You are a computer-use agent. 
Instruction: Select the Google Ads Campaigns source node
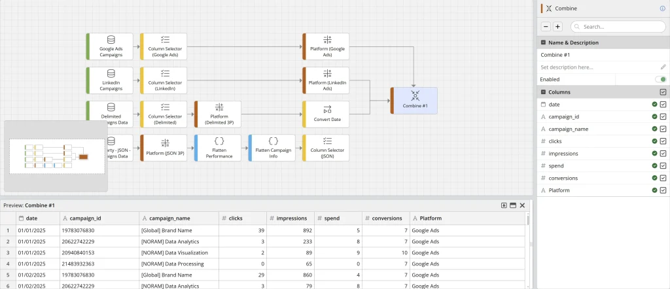tap(109, 46)
